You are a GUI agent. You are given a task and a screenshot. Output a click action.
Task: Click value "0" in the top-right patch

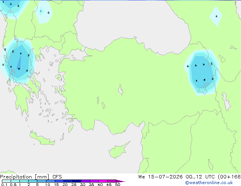click(216, 16)
